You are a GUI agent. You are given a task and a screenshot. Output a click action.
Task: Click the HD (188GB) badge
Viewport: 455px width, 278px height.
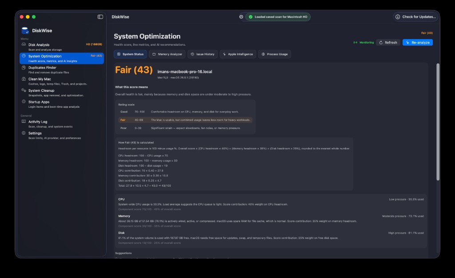click(94, 44)
